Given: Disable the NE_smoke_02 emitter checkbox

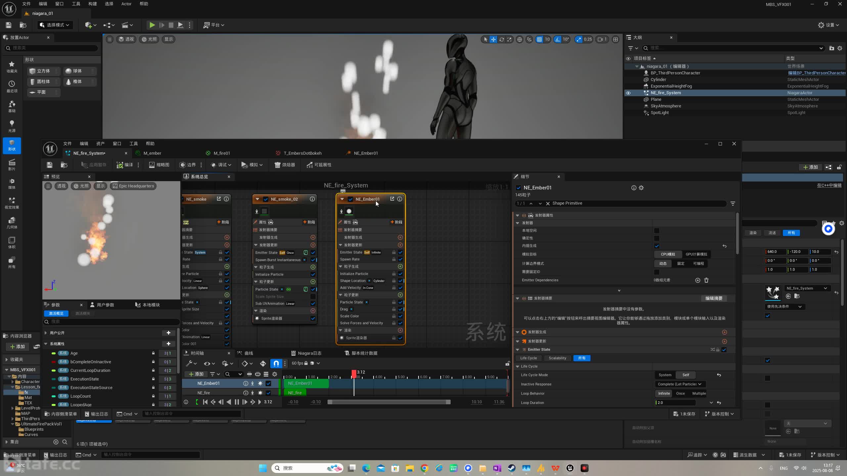Looking at the screenshot, I should pos(266,199).
